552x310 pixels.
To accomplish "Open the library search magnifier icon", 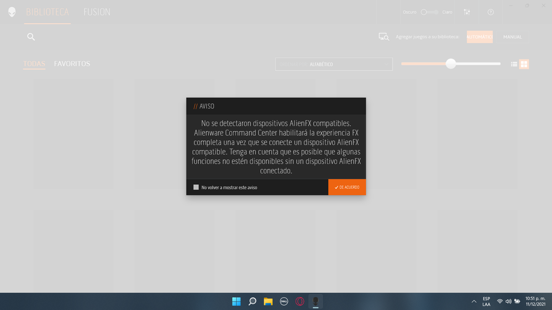I will pyautogui.click(x=31, y=37).
